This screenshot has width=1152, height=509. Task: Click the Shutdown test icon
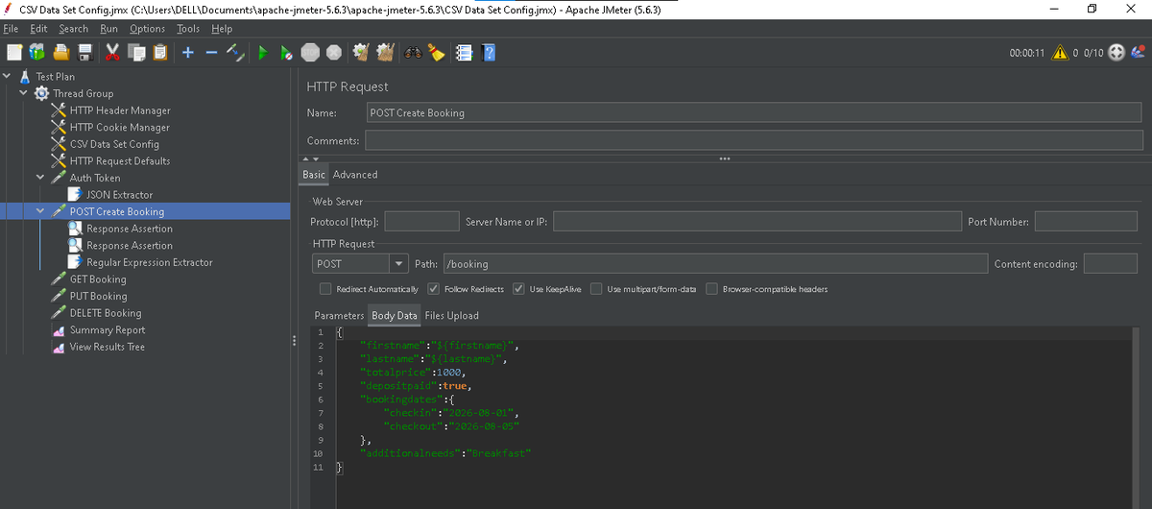click(333, 52)
